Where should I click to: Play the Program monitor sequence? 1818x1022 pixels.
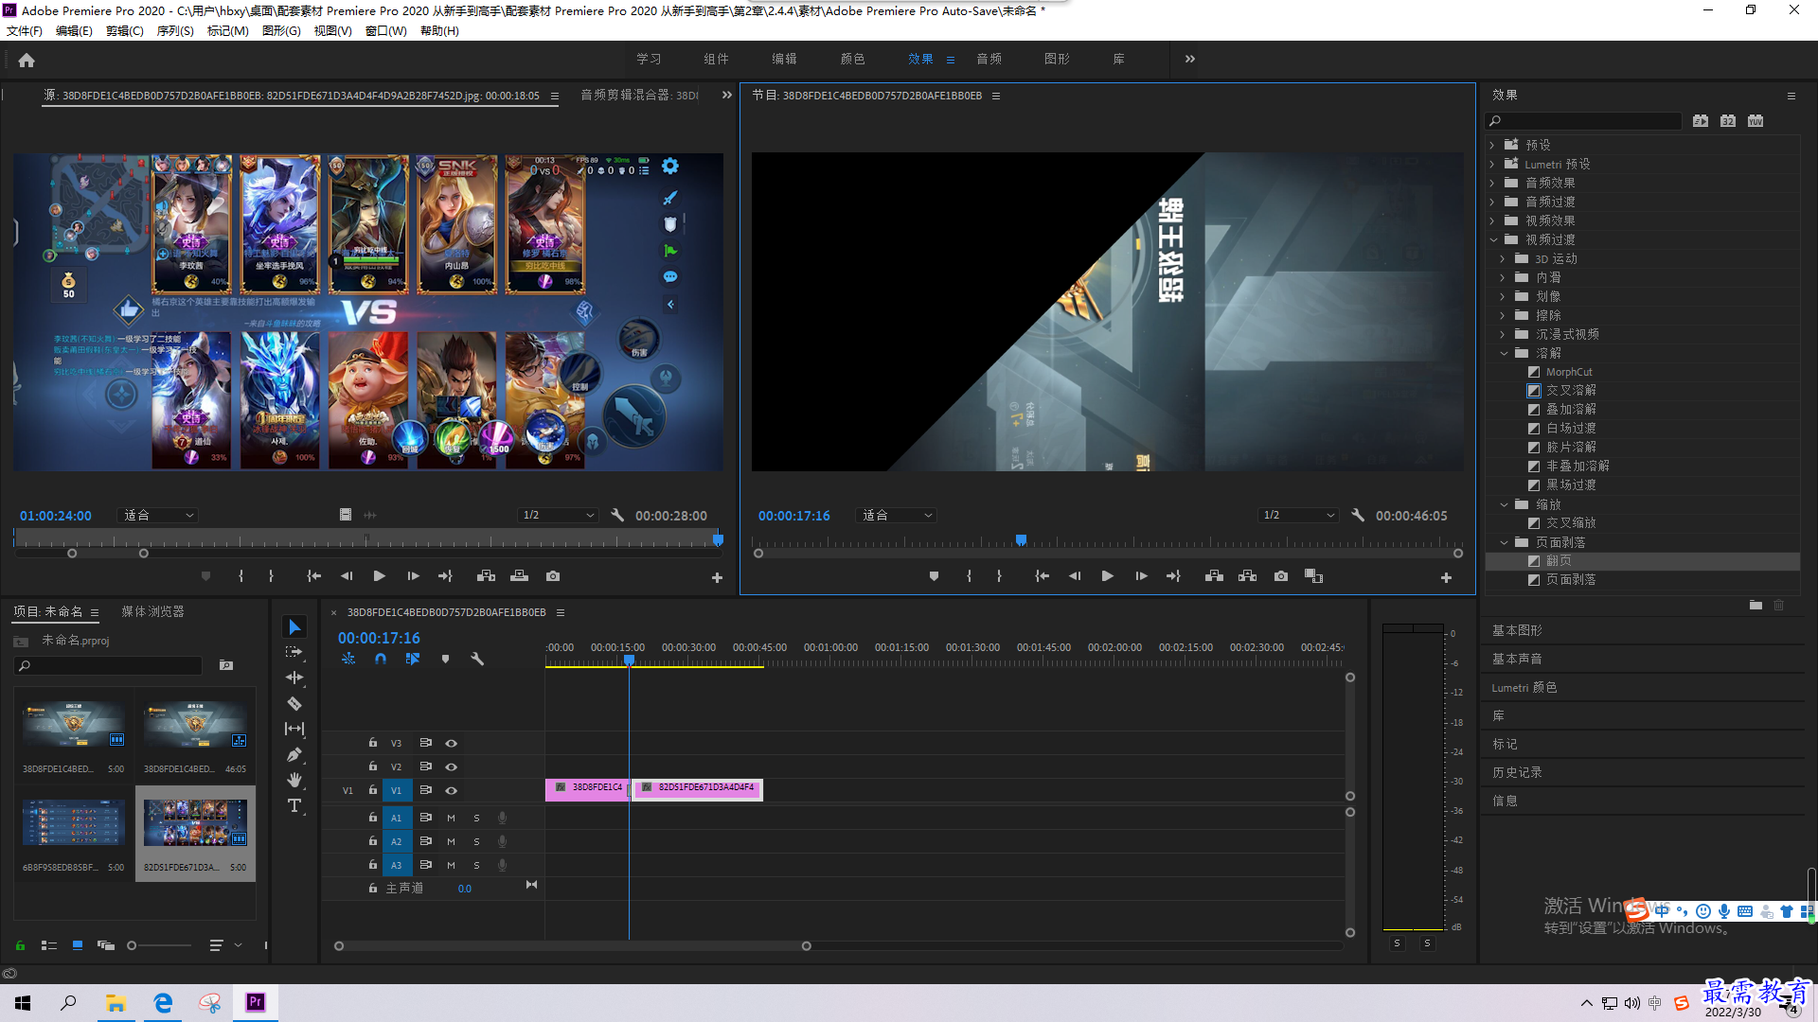pos(1107,576)
